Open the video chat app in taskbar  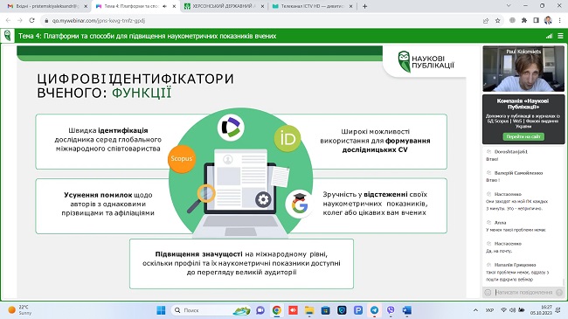pos(260,310)
